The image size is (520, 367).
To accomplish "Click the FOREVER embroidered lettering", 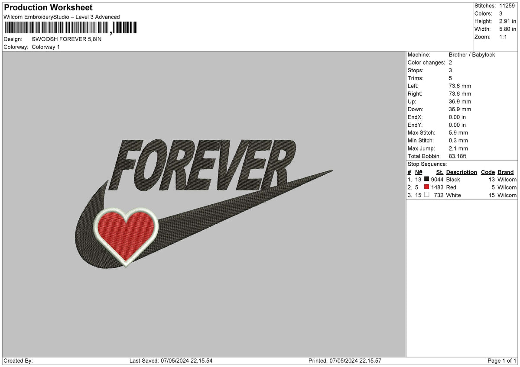I will [x=202, y=165].
